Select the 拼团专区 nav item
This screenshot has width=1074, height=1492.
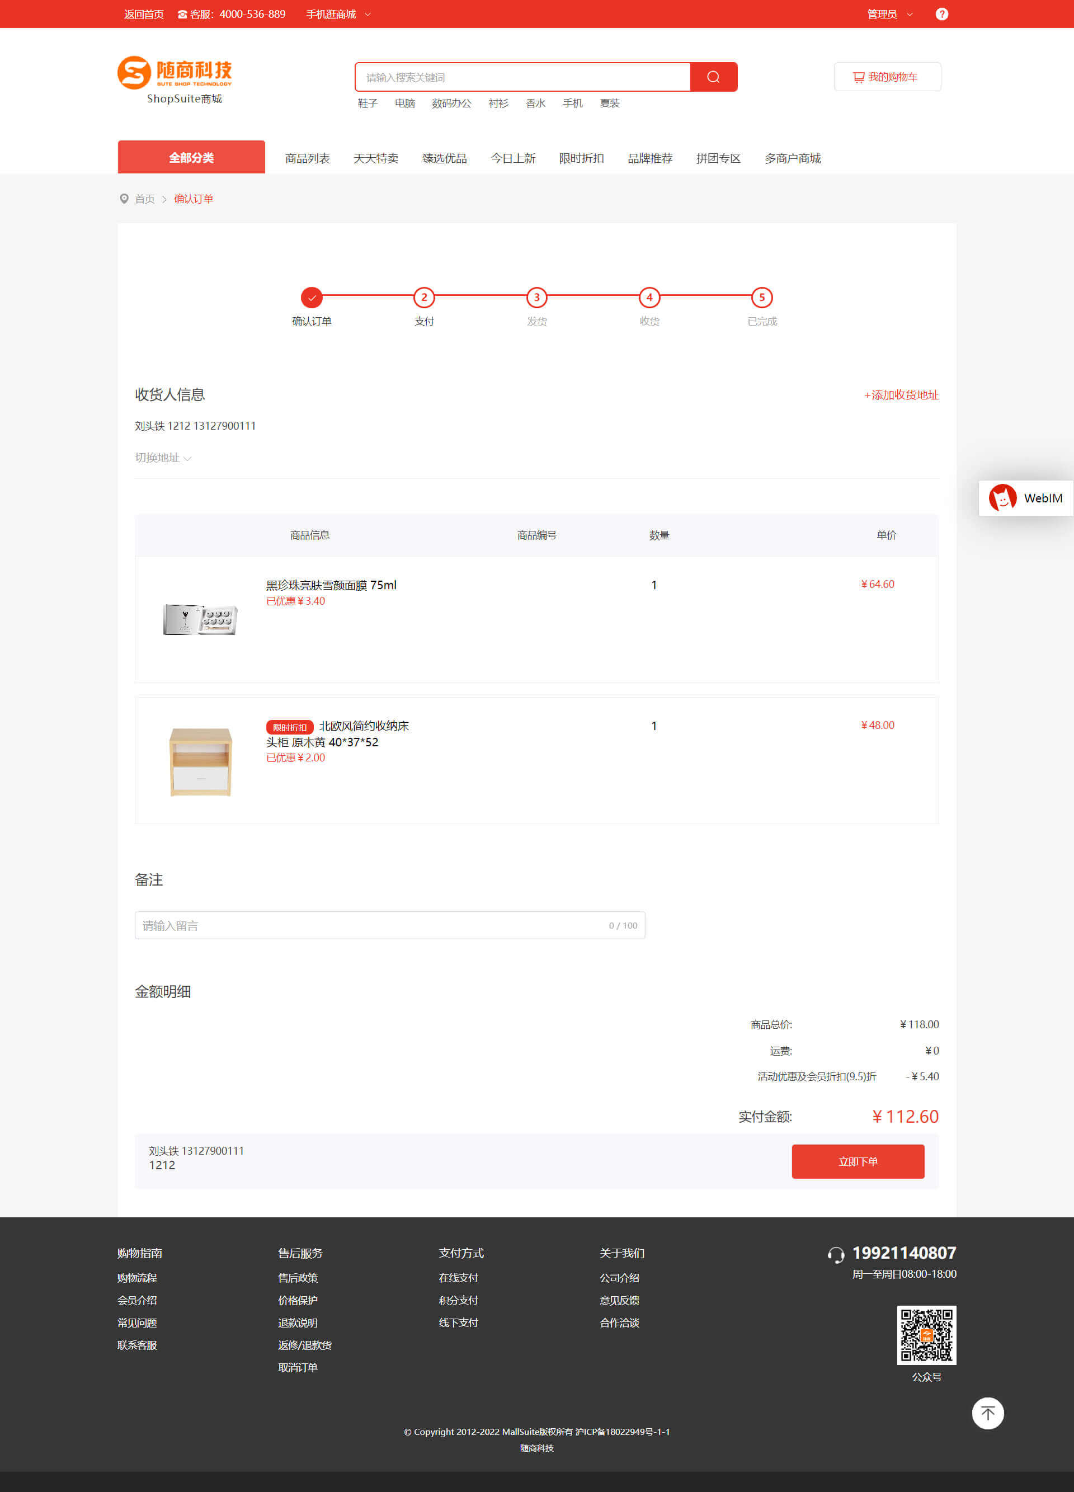click(718, 158)
